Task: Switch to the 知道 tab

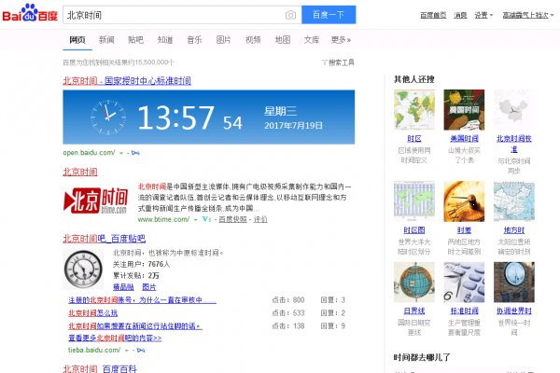Action: point(165,40)
